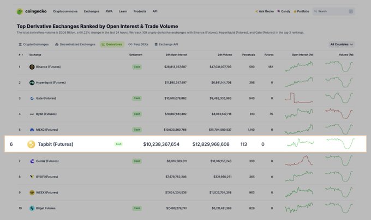Image resolution: width=371 pixels, height=220 pixels.
Task: Click the search keyboard shortcut badge
Action: point(351,11)
